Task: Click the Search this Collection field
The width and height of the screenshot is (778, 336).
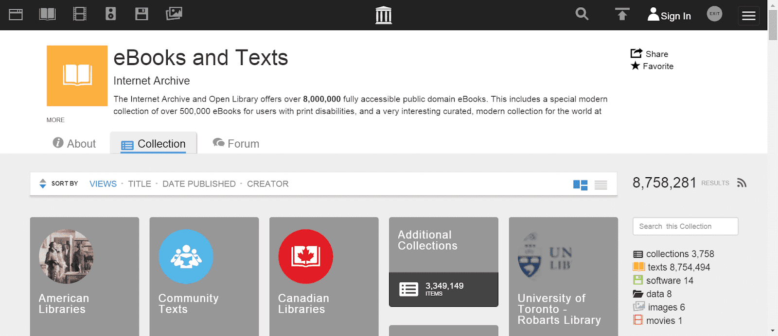Action: [x=685, y=226]
